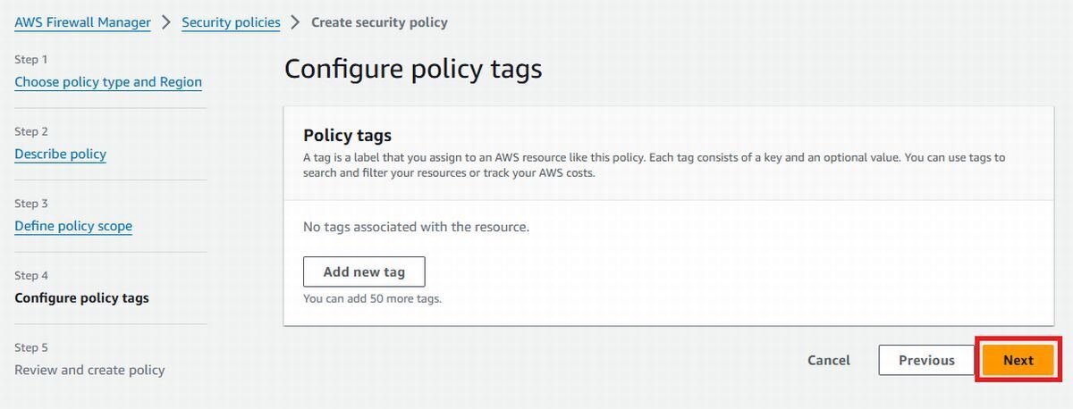This screenshot has width=1073, height=409.
Task: Click the tag description paragraph text
Action: tap(654, 165)
